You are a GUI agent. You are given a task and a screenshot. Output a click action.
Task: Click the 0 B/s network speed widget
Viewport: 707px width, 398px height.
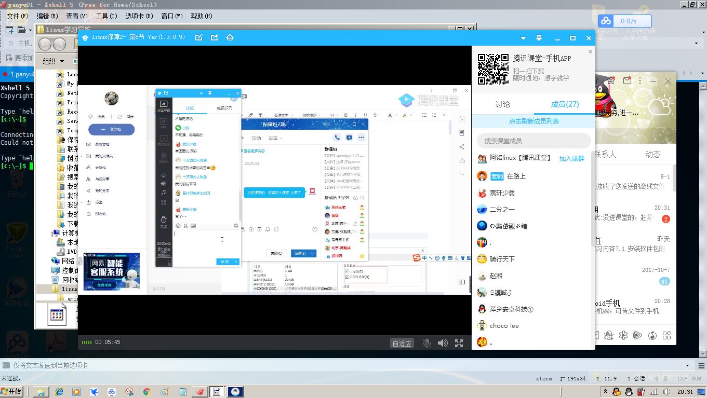(x=625, y=21)
